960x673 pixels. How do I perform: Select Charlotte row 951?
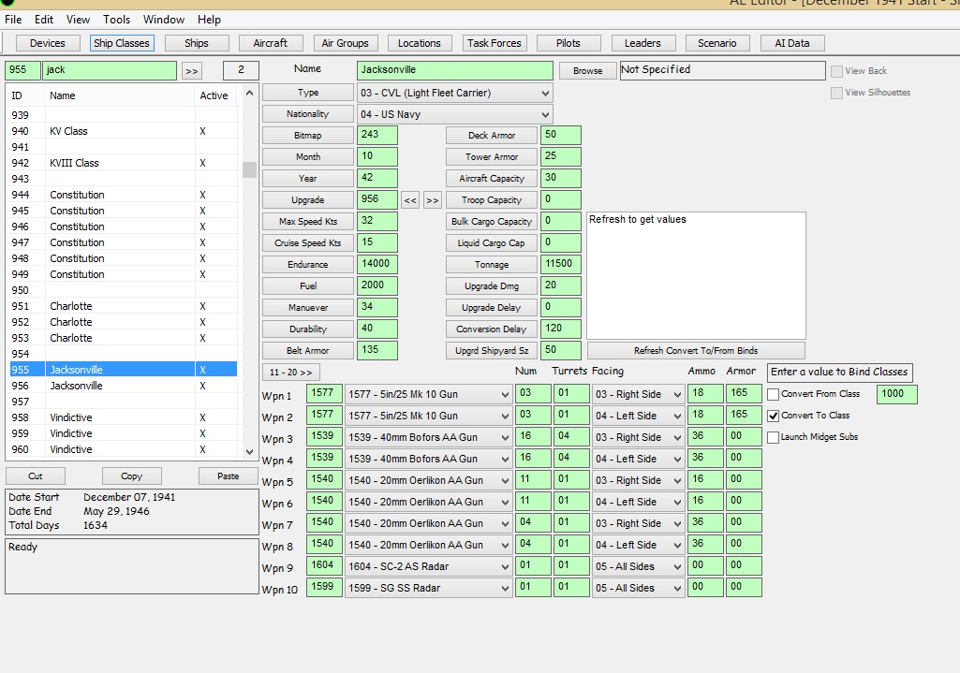point(123,306)
